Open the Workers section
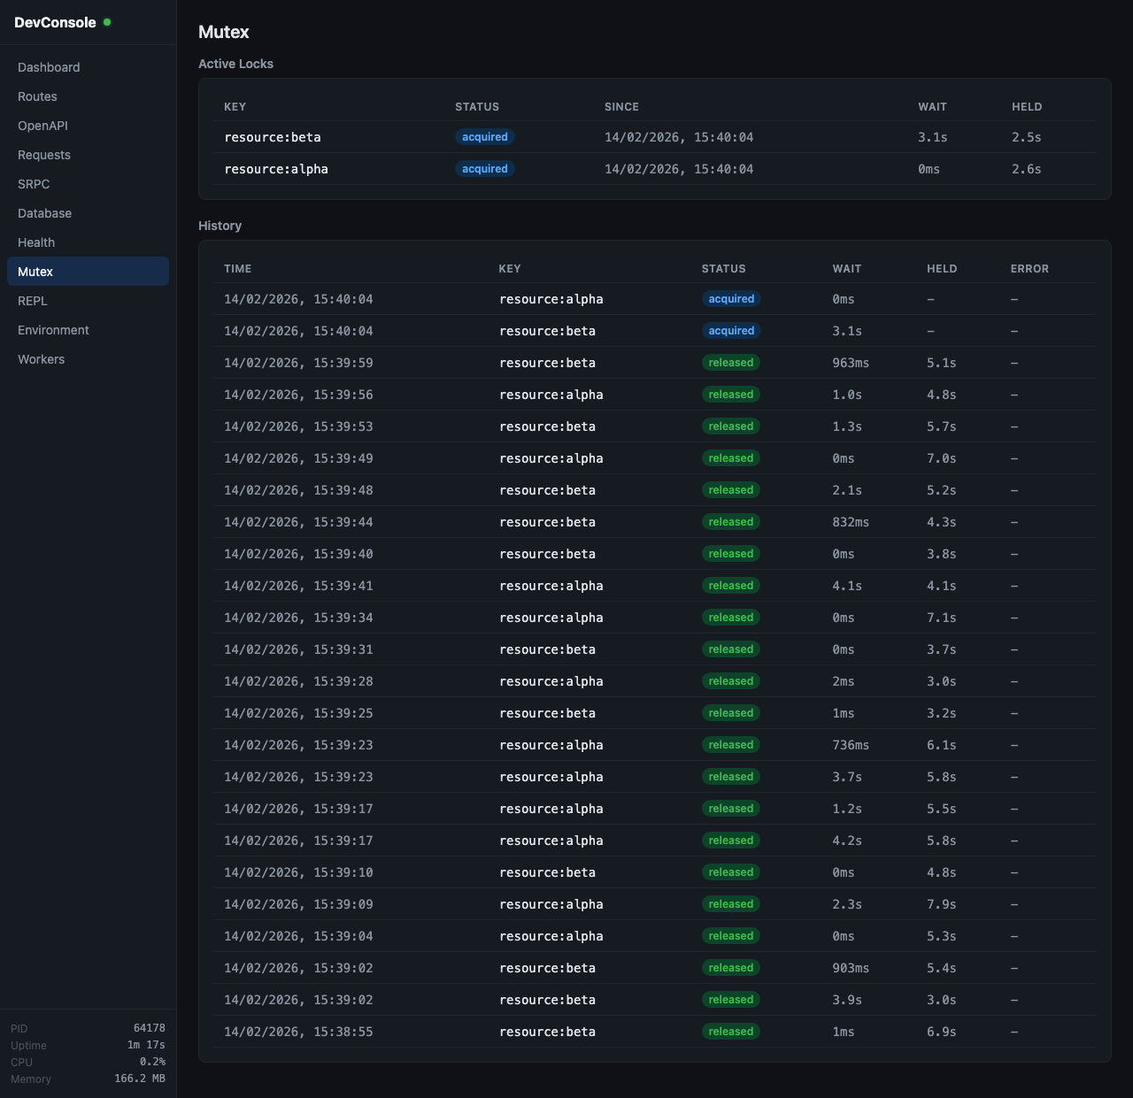 coord(41,359)
